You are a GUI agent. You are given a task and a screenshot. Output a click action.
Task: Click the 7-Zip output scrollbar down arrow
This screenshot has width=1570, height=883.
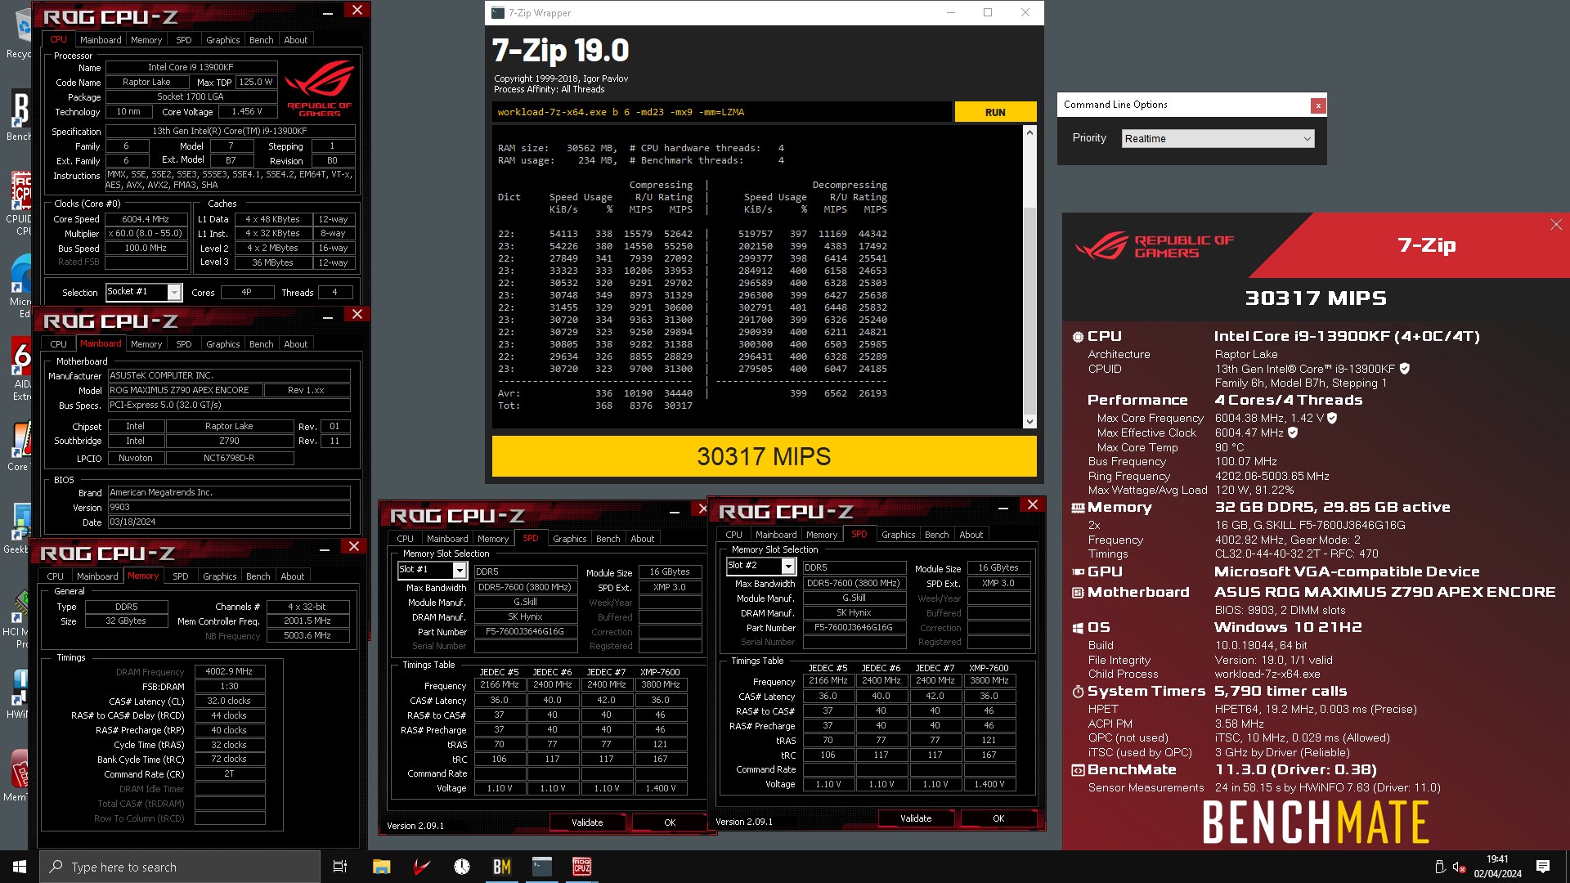tap(1030, 422)
